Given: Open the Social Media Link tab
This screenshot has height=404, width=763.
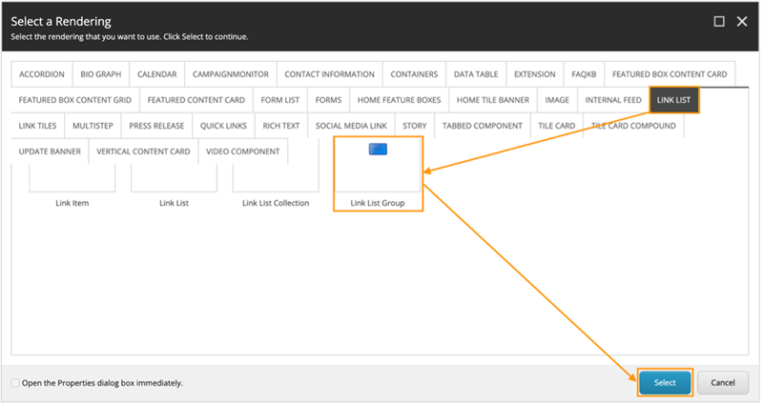Looking at the screenshot, I should point(351,126).
